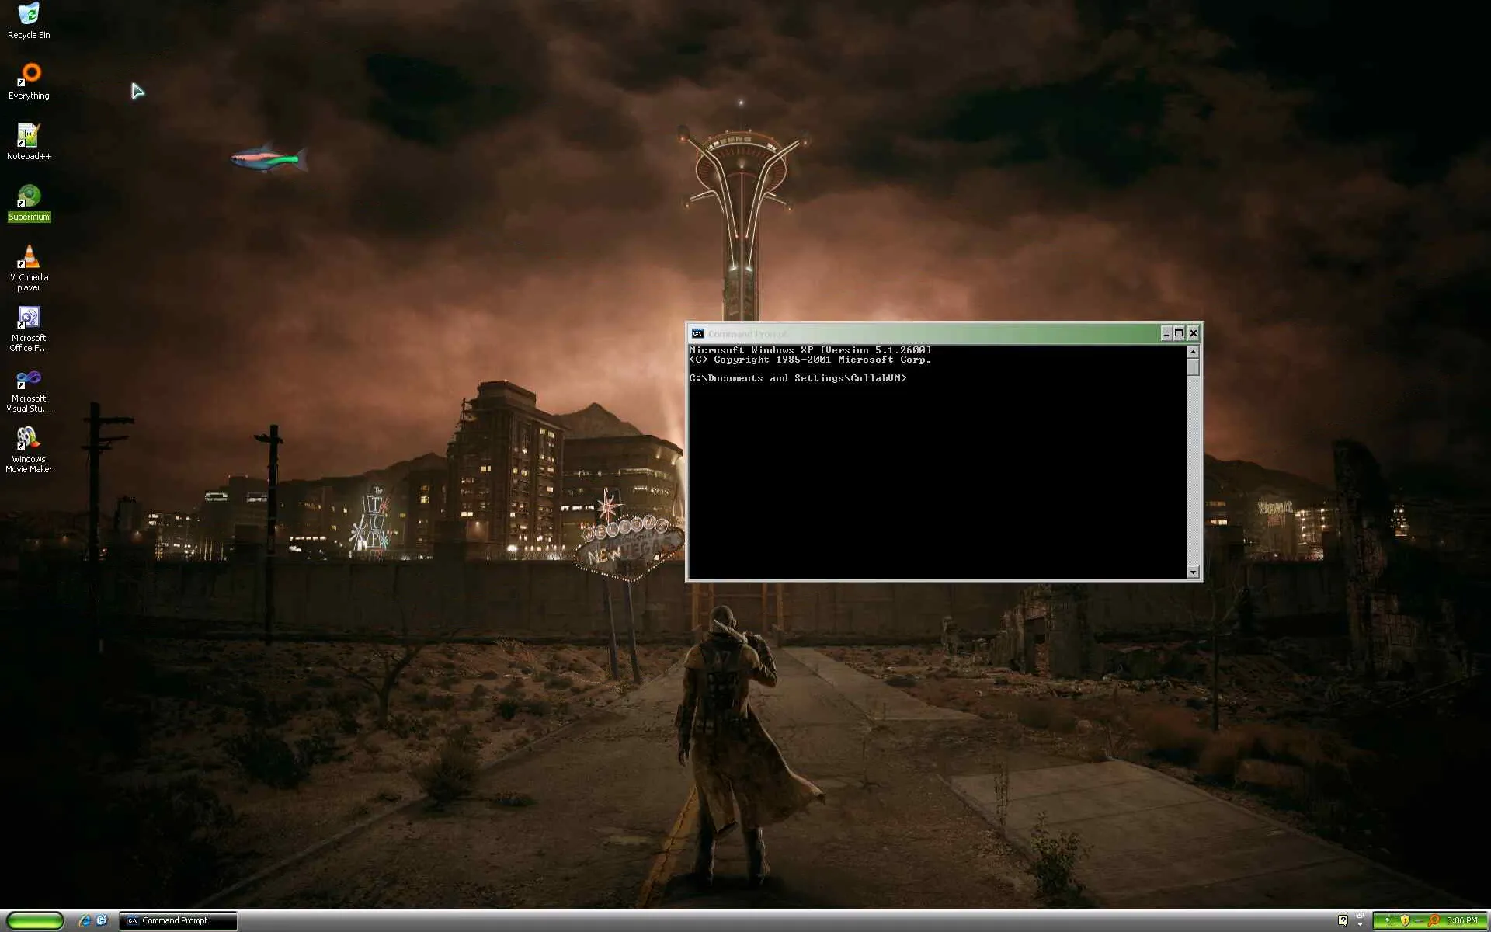This screenshot has height=932, width=1491.
Task: Select the Microsoft Visual Studio shortcut
Action: click(29, 379)
